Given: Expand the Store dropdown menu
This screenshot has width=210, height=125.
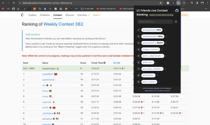Looking at the screenshot, I should coord(97,15).
